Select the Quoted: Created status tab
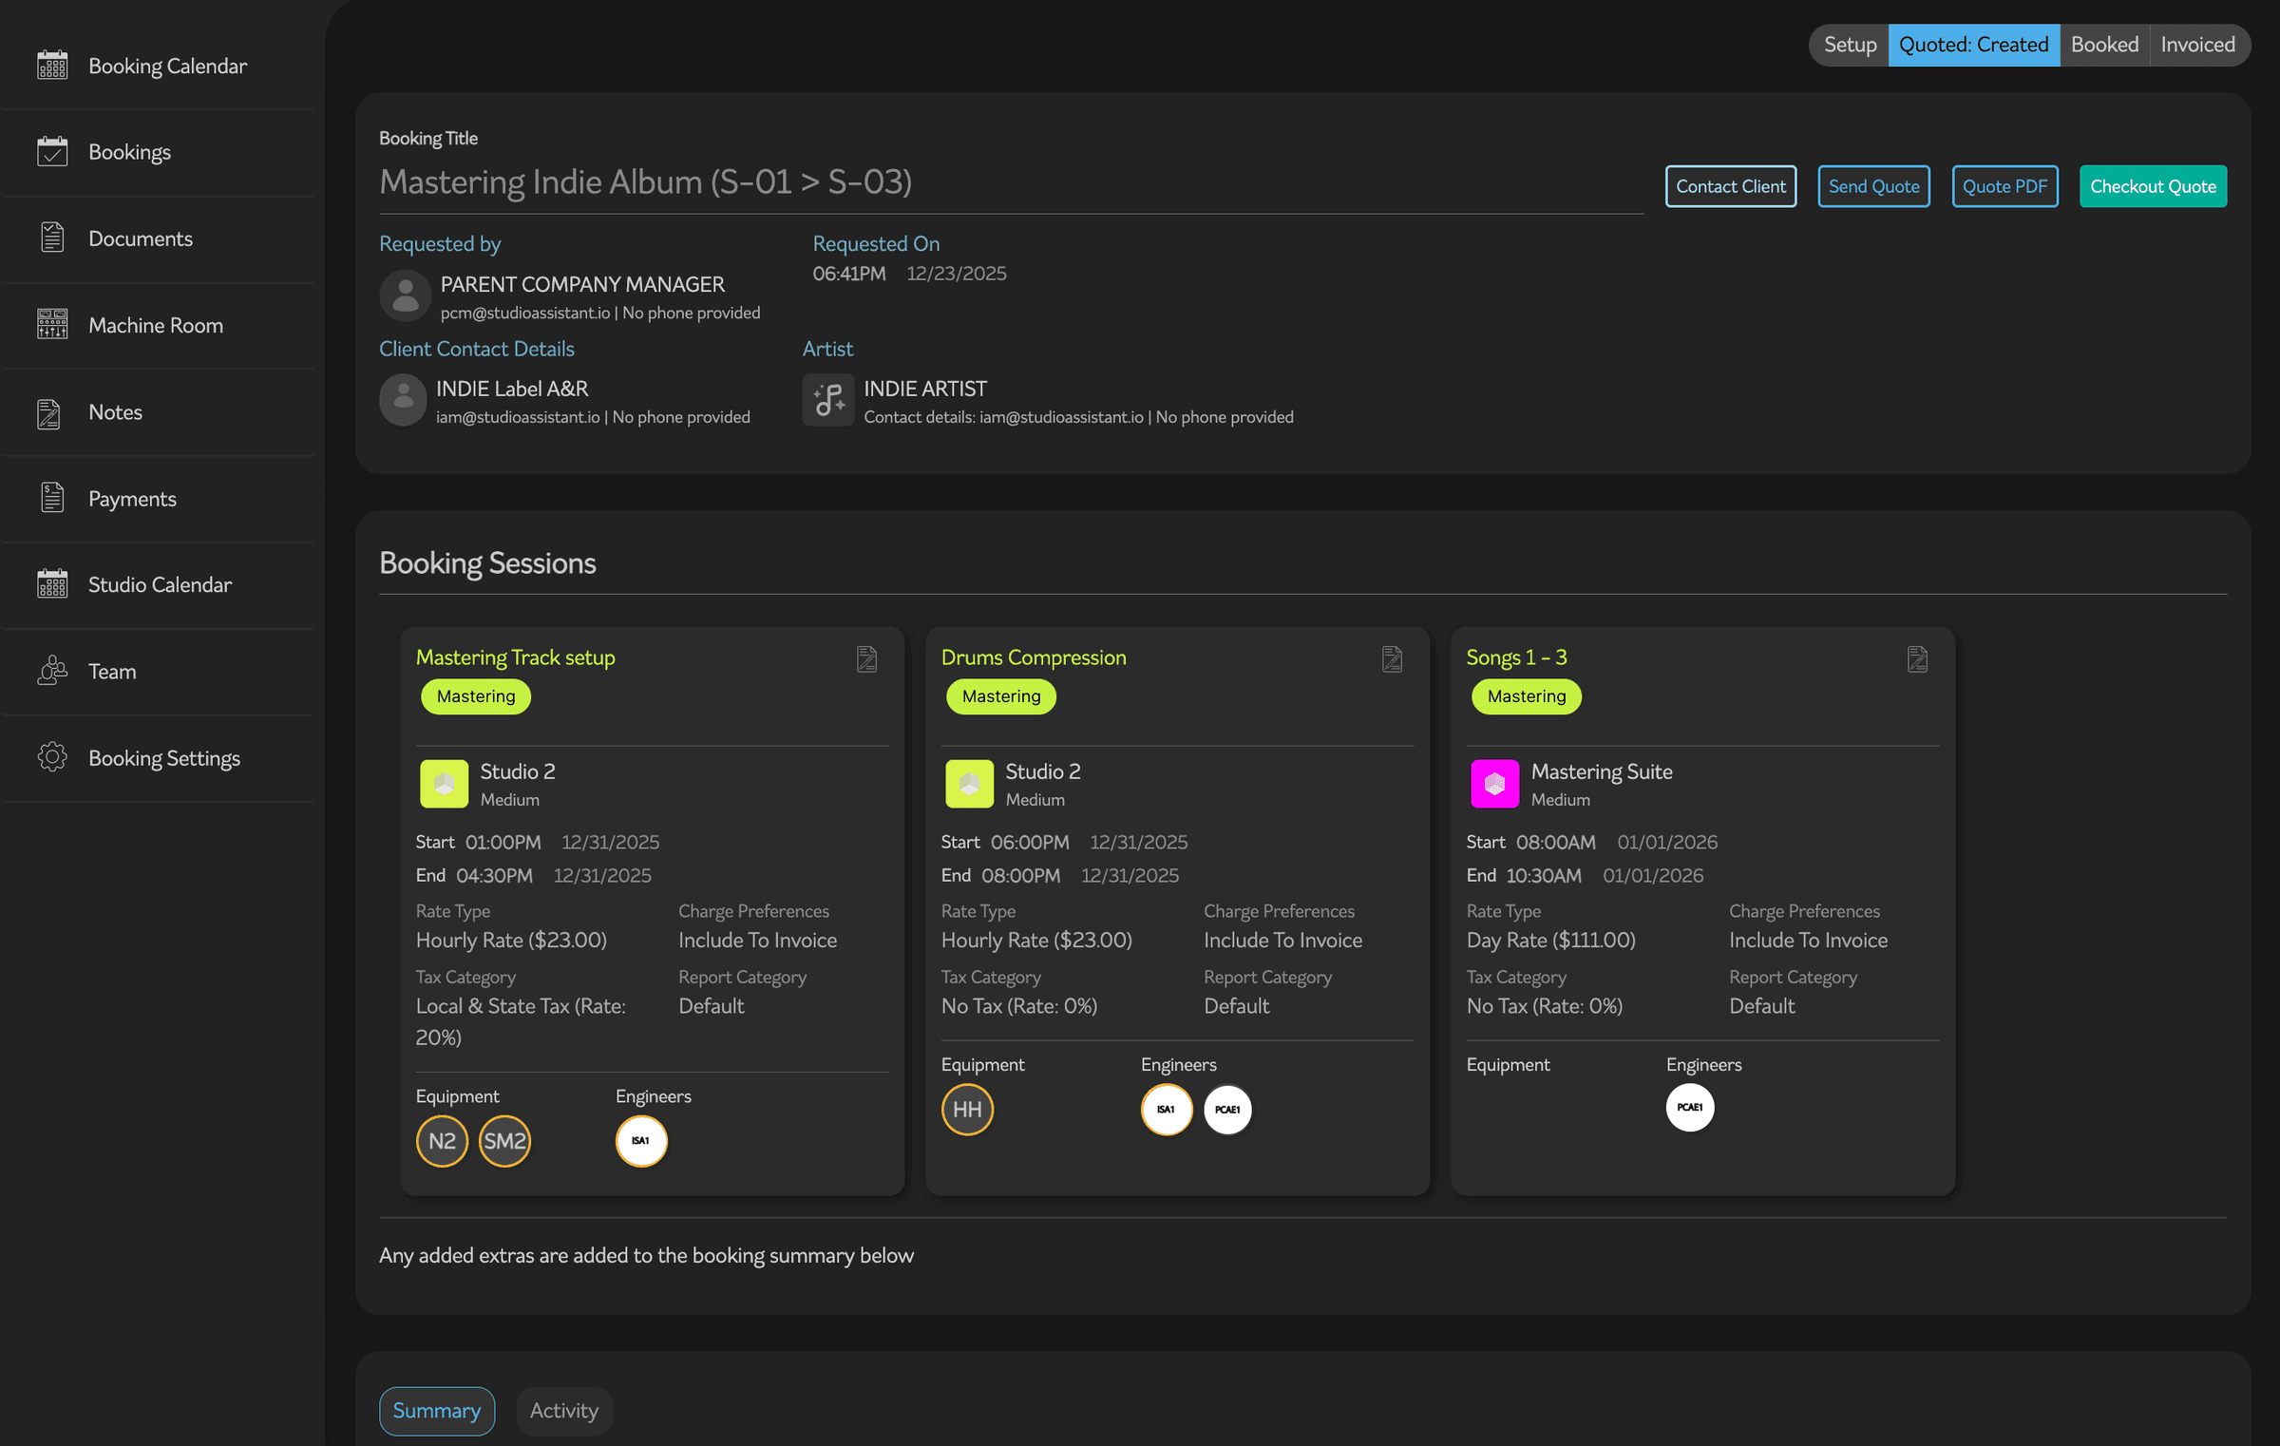 point(1973,45)
